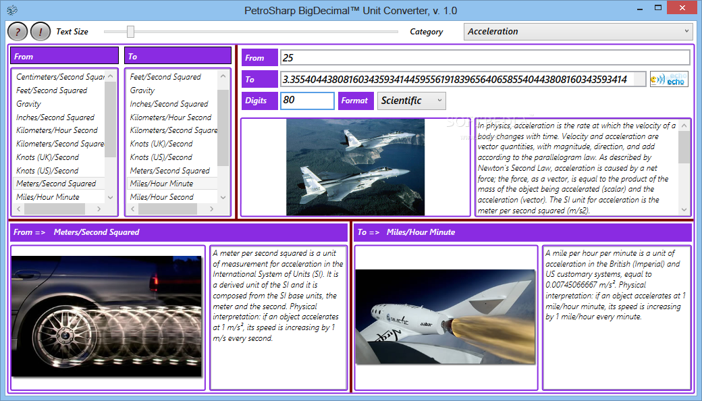Click acceleration description scroll down arrow

pos(684,209)
